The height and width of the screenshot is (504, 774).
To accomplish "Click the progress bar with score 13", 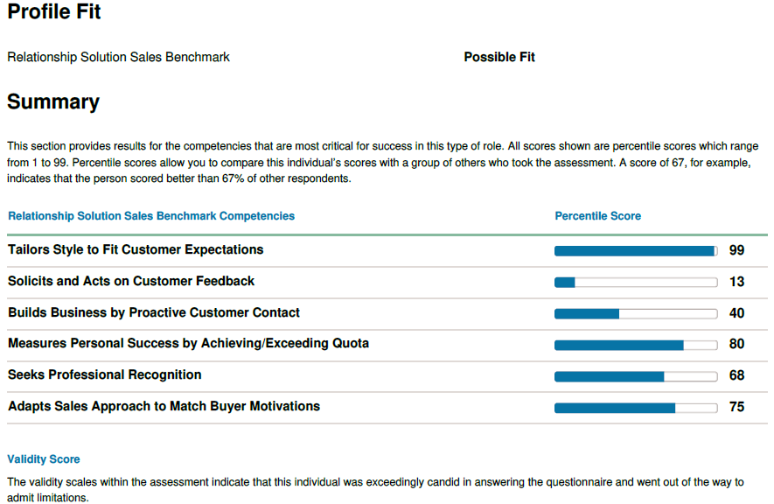I will (x=636, y=283).
